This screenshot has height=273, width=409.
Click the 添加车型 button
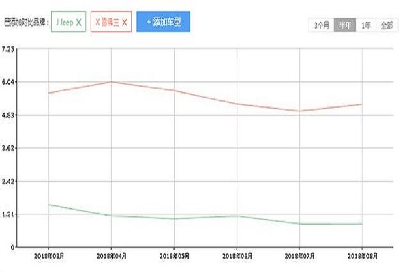(x=163, y=22)
